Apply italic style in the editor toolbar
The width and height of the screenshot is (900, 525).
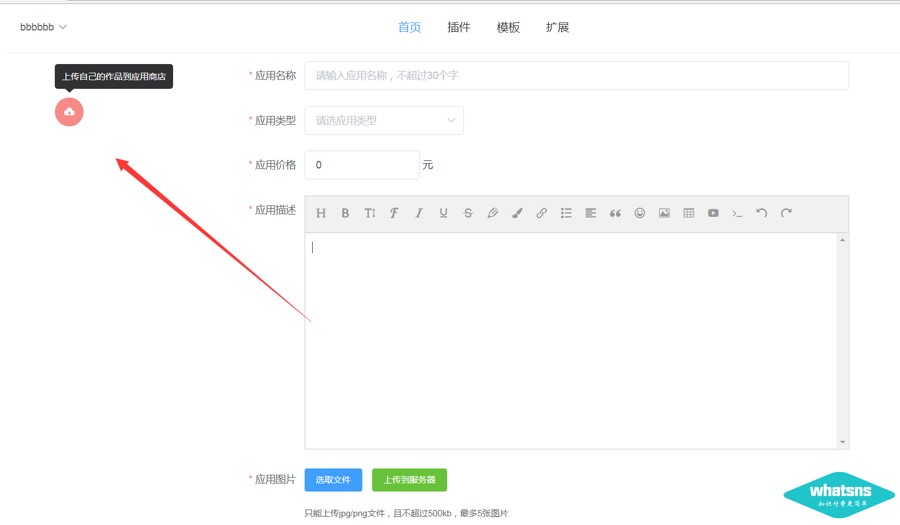(x=419, y=213)
